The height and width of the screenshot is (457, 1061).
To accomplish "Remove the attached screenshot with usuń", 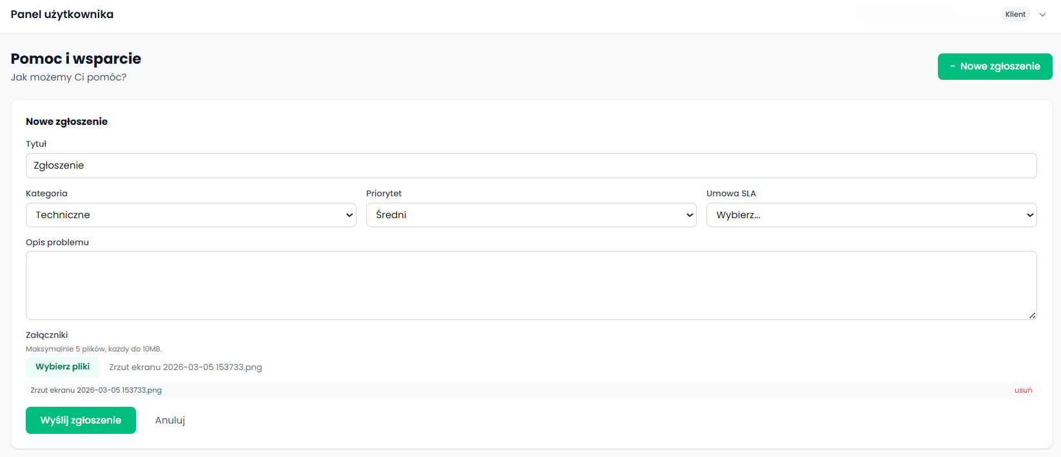I will click(1023, 390).
